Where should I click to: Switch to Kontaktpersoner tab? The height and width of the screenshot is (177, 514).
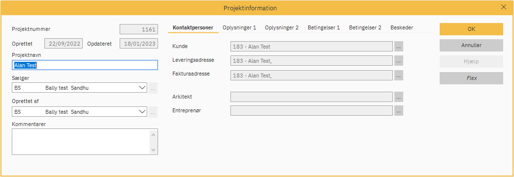pyautogui.click(x=193, y=28)
